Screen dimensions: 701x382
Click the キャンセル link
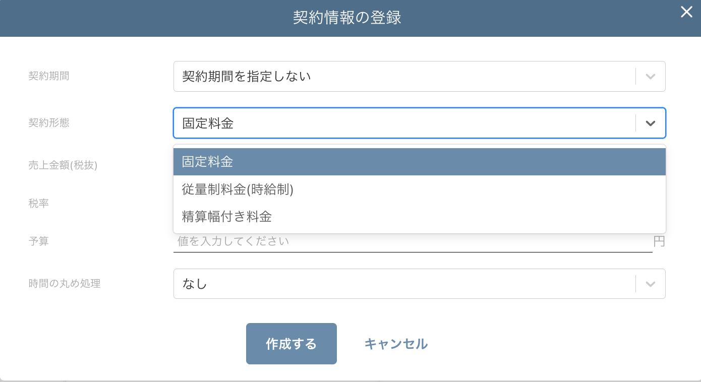coord(395,343)
